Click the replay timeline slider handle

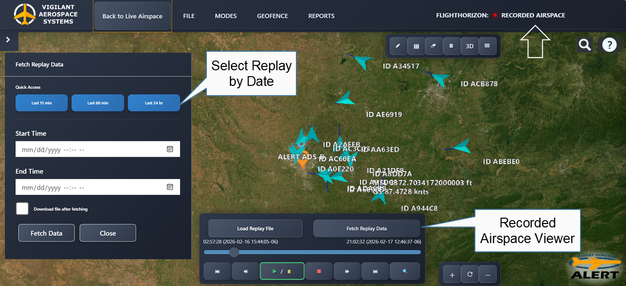234,252
